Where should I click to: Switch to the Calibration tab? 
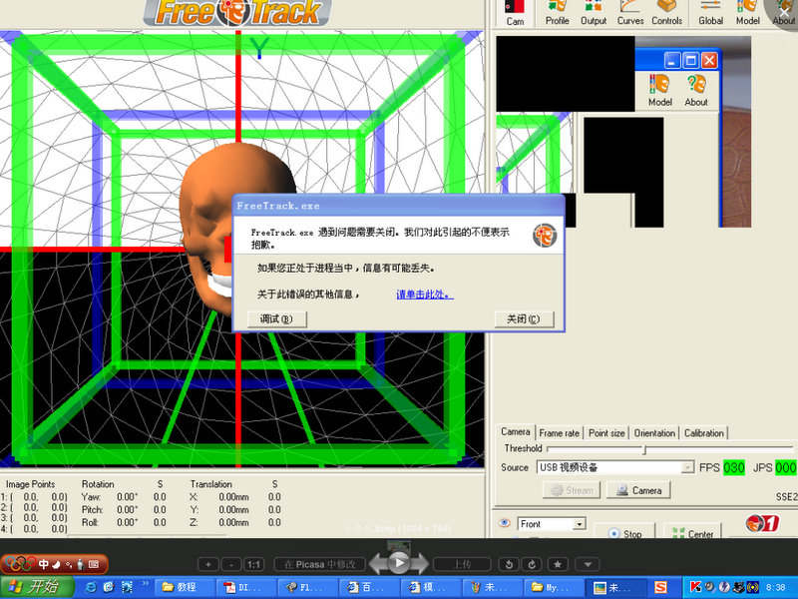click(x=704, y=433)
